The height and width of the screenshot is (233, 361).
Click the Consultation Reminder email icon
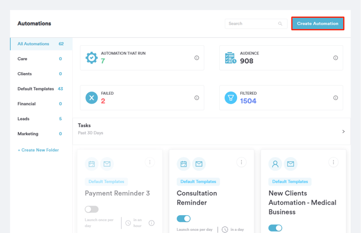tap(199, 164)
